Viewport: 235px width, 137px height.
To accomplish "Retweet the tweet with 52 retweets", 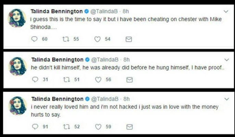I will tap(65, 127).
